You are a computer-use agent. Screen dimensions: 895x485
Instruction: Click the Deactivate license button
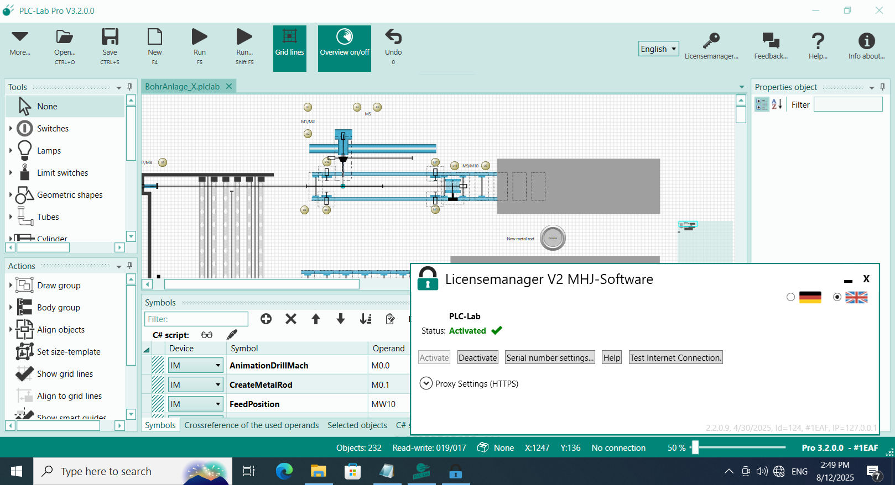coord(478,357)
